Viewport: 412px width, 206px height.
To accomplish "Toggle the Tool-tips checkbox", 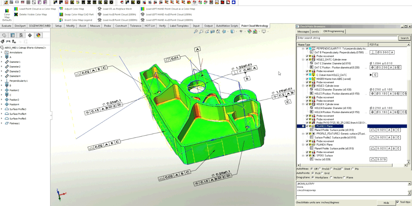I will coord(397,202).
